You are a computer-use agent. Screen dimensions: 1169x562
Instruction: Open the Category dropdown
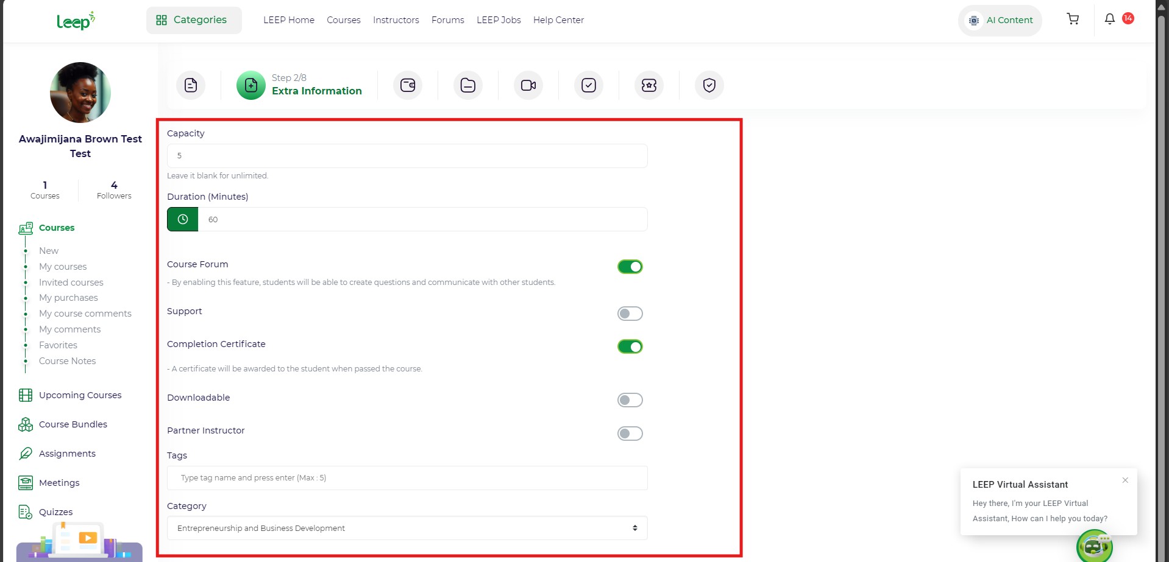[407, 528]
